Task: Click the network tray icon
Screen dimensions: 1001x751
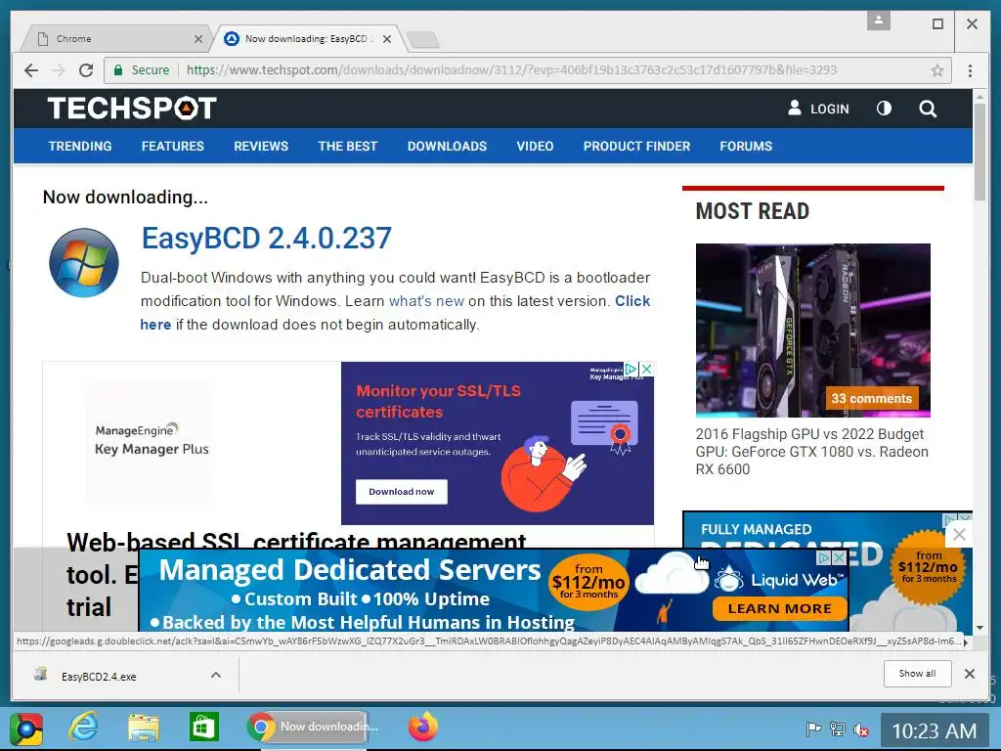Action: pos(837,729)
